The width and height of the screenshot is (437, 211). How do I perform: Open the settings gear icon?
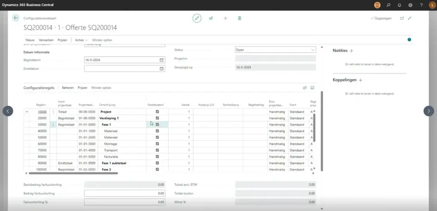tap(410, 5)
